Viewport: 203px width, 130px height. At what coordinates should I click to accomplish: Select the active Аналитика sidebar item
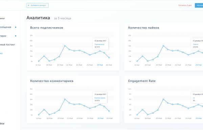click(x=1, y=53)
